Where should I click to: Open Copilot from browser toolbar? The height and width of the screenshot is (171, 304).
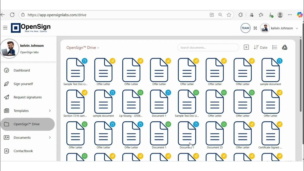click(x=300, y=15)
